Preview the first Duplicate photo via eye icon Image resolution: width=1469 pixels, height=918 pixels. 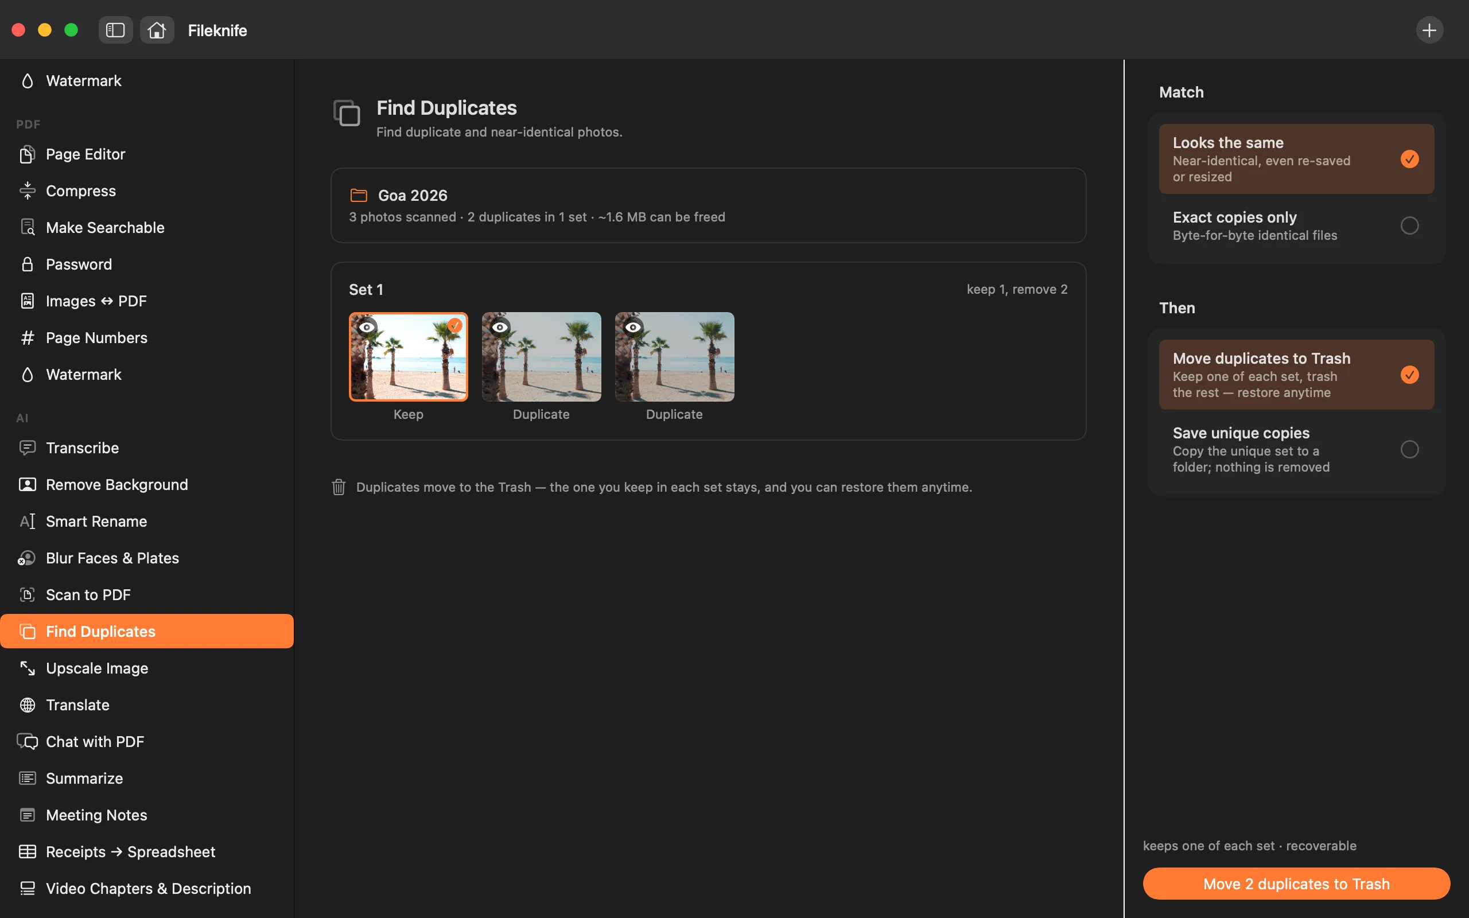point(500,327)
